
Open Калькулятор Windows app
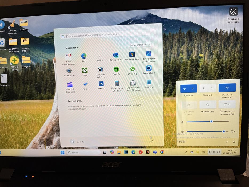point(117,86)
